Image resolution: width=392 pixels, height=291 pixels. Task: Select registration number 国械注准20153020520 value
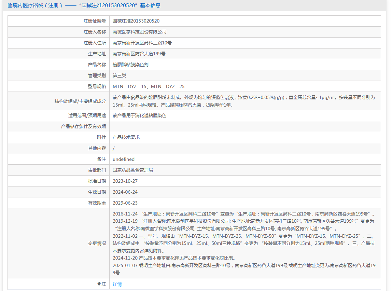[x=136, y=21]
